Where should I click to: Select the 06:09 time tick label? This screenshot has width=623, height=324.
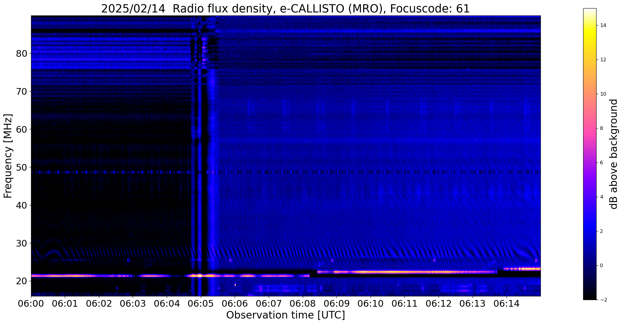coord(337,303)
